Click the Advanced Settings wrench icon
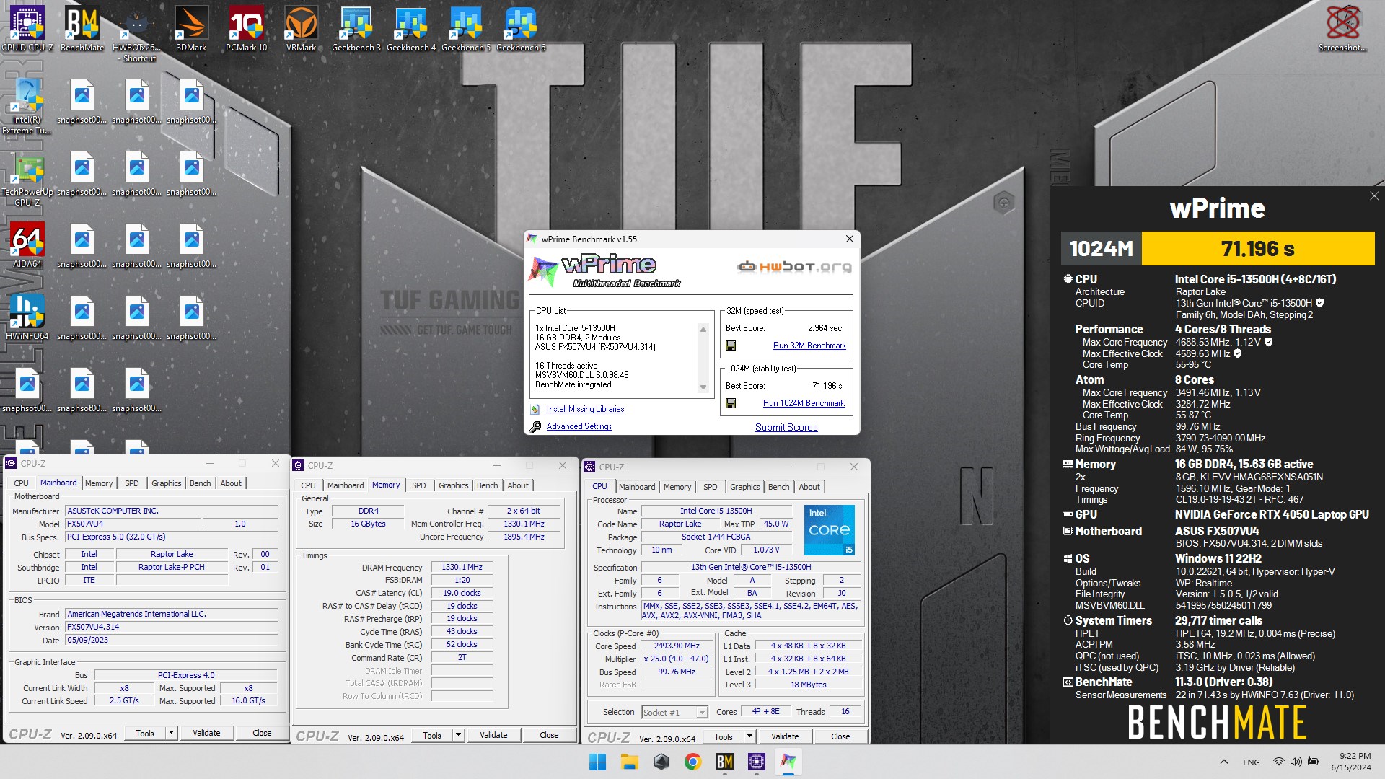Screen dimensions: 1385x779 click(x=535, y=427)
